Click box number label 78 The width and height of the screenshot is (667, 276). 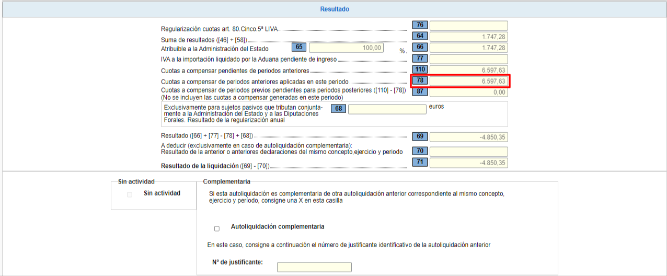pos(420,80)
